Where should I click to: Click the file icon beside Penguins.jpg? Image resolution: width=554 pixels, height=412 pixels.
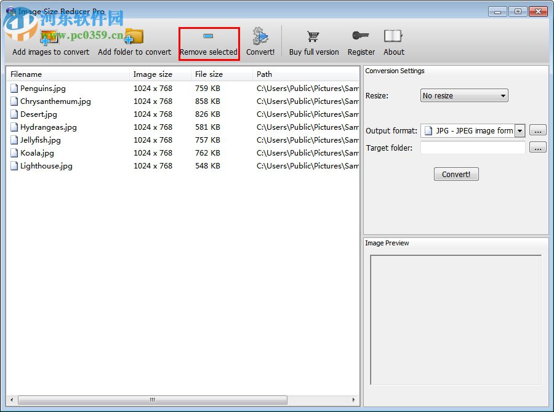coord(14,88)
